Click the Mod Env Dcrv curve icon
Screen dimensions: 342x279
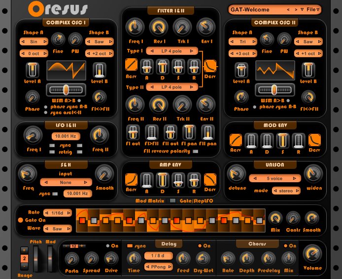(x=314, y=141)
